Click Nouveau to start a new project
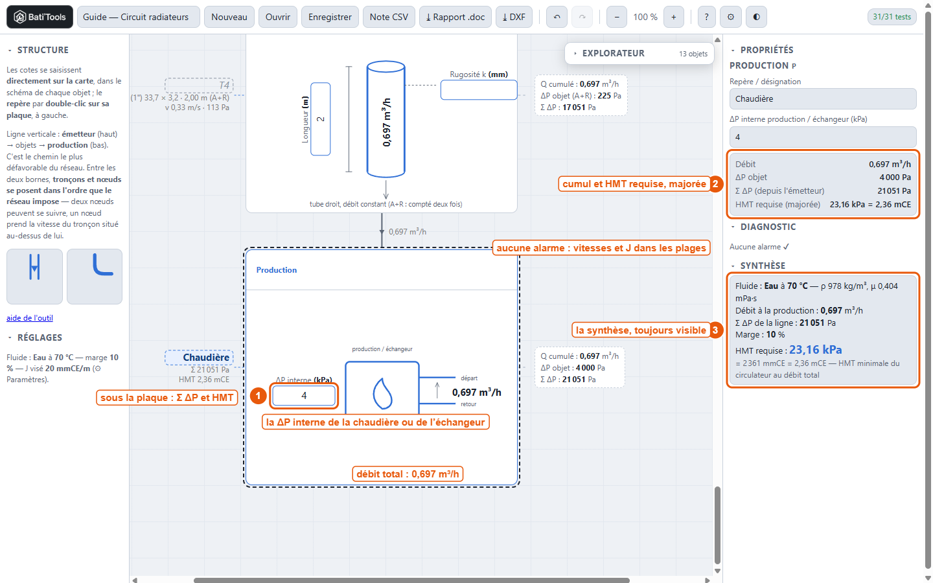Viewport: 933px width, 583px height. coord(229,17)
